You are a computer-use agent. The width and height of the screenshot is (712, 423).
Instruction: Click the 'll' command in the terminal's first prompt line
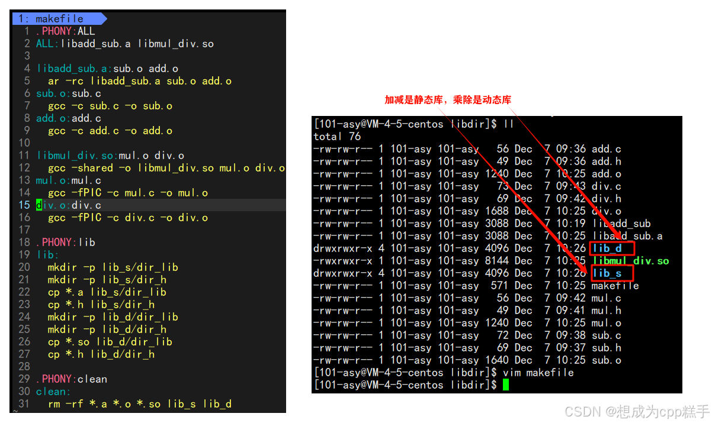[x=509, y=124]
